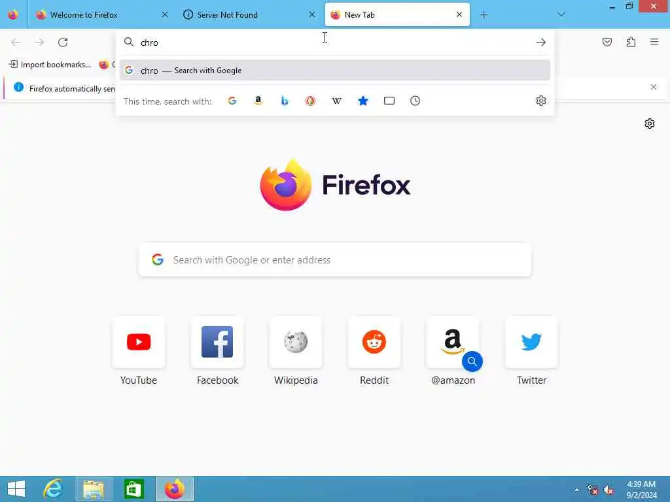Open the Extensions panel

pos(631,42)
